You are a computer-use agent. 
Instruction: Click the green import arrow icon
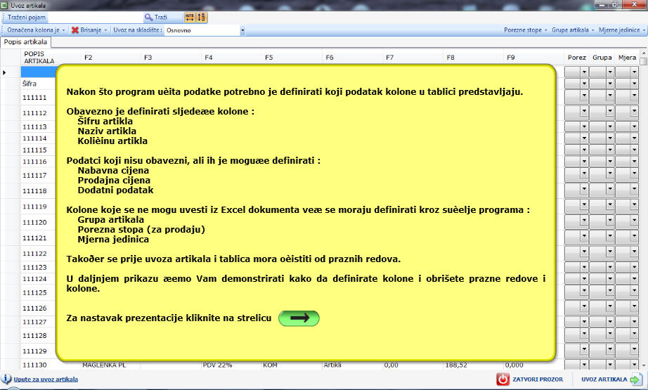point(635,379)
